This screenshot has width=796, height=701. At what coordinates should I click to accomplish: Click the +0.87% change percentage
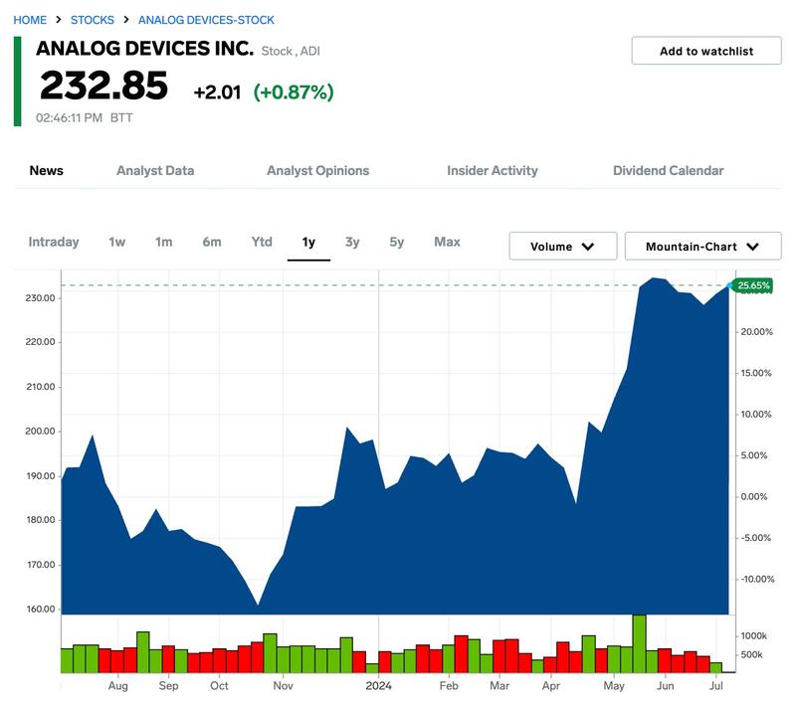(294, 92)
